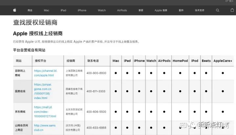This screenshot has width=236, height=135.
Task: Open the 商店 menu item
Action: tap(30, 10)
